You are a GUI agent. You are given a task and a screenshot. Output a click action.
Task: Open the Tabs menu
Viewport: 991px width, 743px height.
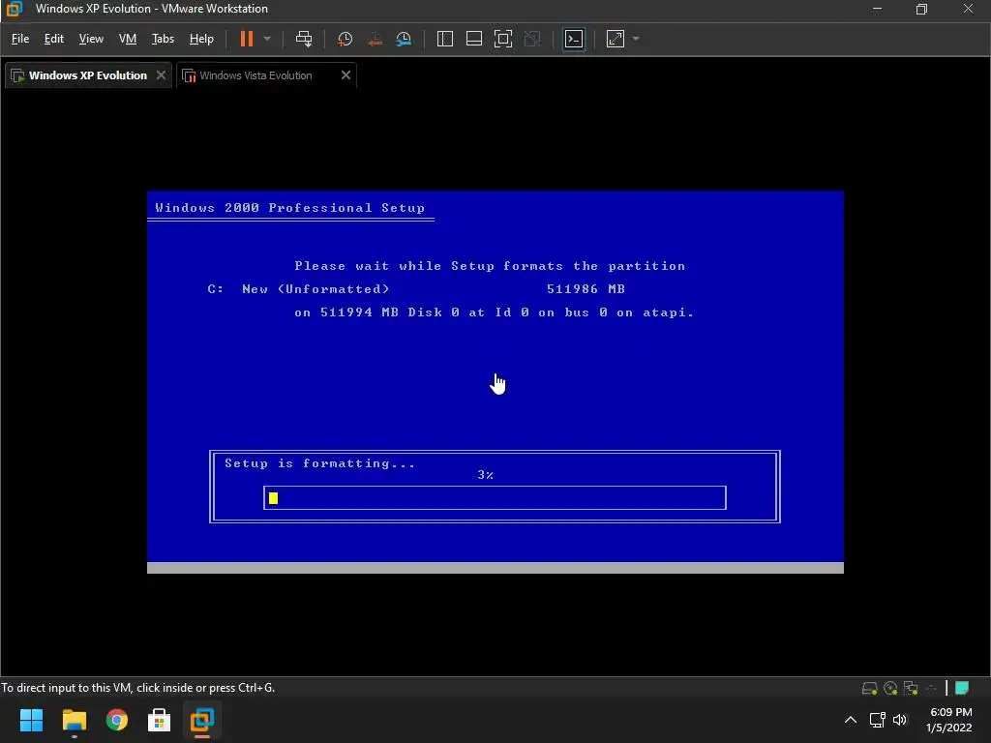pos(163,39)
